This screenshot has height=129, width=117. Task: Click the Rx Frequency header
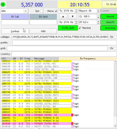pyautogui.click(x=88, y=59)
